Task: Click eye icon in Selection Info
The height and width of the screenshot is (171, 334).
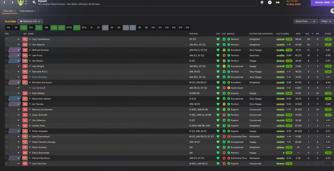Action: point(21,21)
